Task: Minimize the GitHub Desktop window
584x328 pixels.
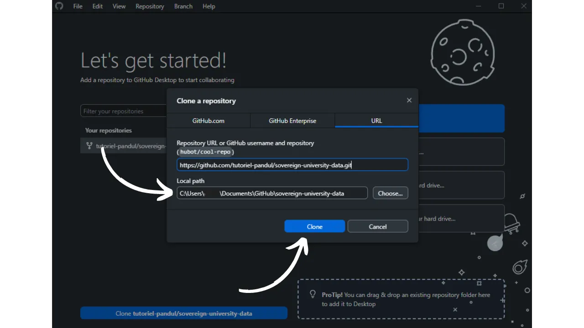Action: pos(479,6)
